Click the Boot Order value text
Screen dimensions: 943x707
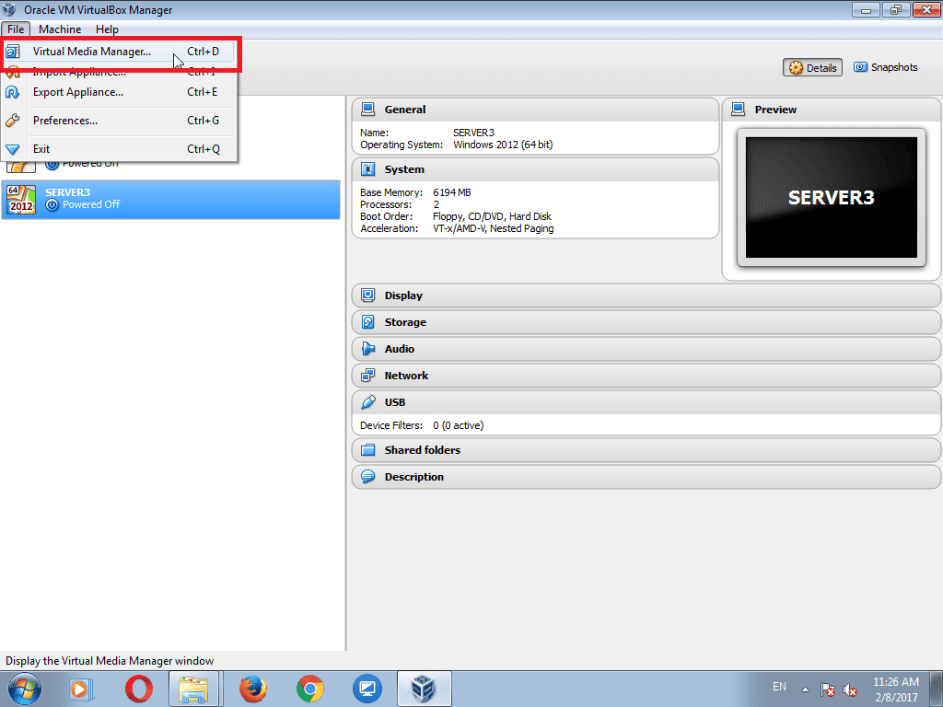[x=492, y=216]
